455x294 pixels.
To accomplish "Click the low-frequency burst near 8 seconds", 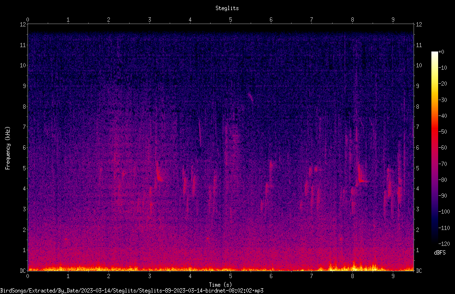I will coord(354,265).
